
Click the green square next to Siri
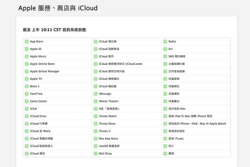(165, 49)
